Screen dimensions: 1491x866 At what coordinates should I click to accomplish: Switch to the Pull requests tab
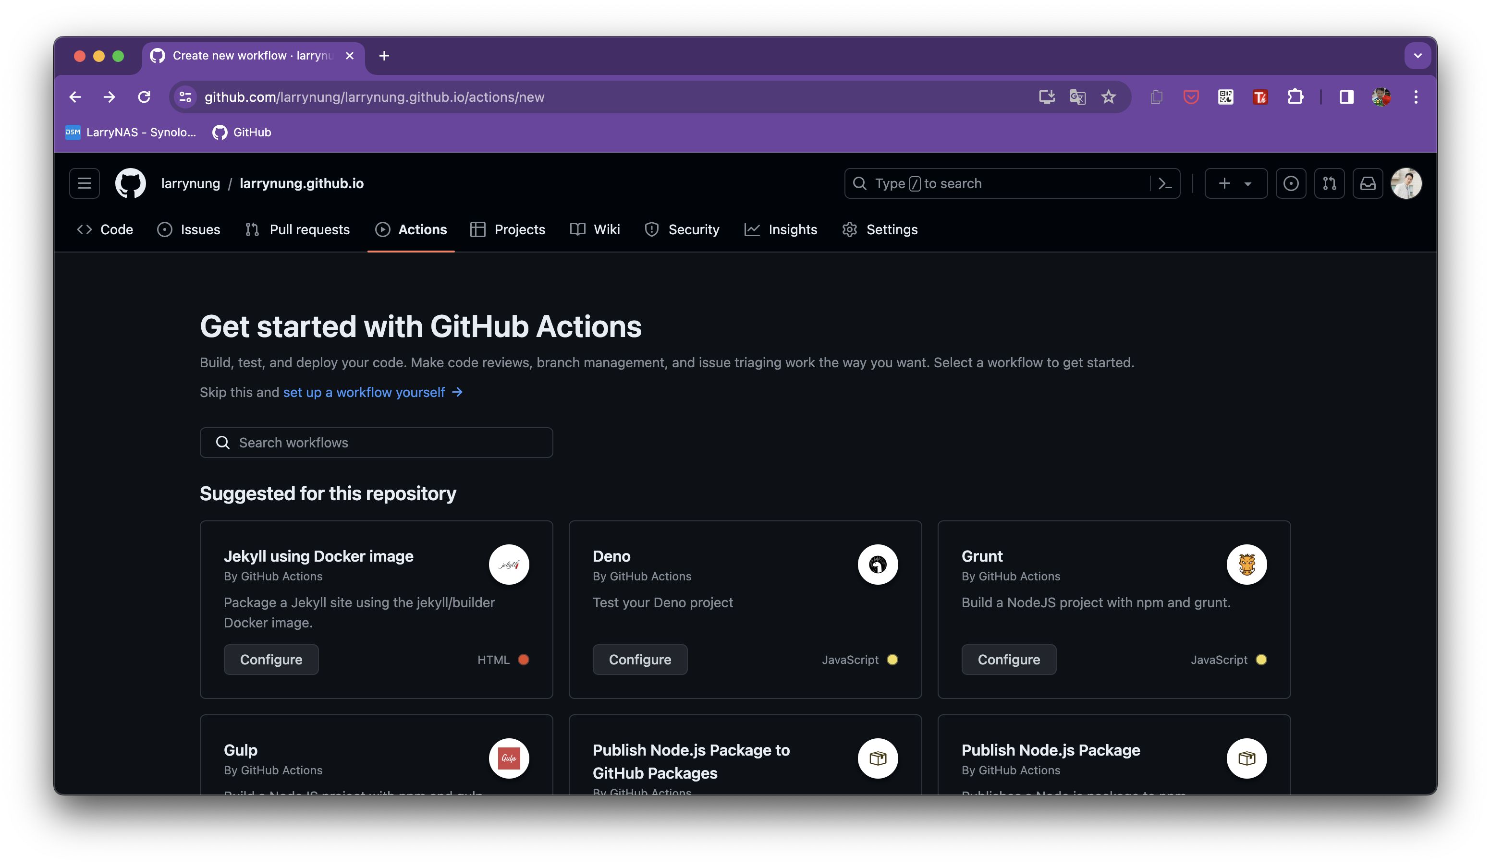[298, 229]
